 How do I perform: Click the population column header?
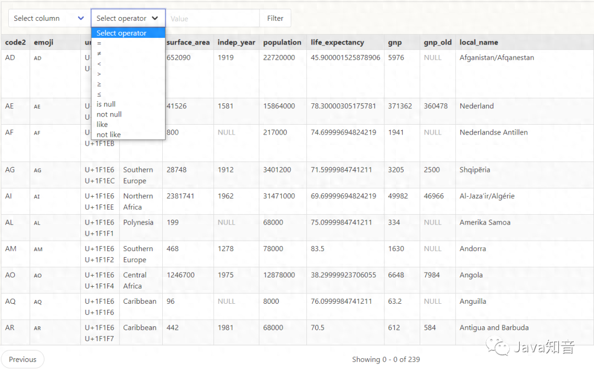282,42
